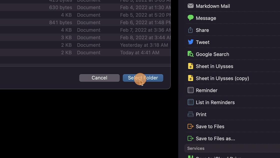Image resolution: width=280 pixels, height=158 pixels.
Task: Choose Save to Files as... label
Action: pyautogui.click(x=215, y=138)
